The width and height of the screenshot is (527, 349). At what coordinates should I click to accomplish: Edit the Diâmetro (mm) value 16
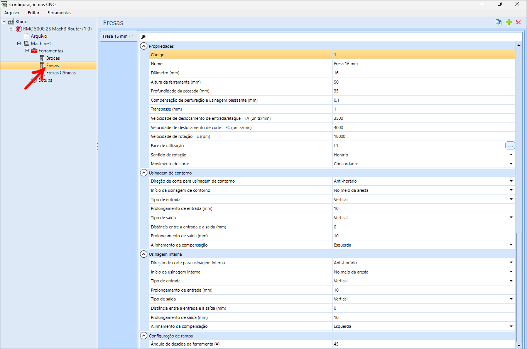coord(424,73)
